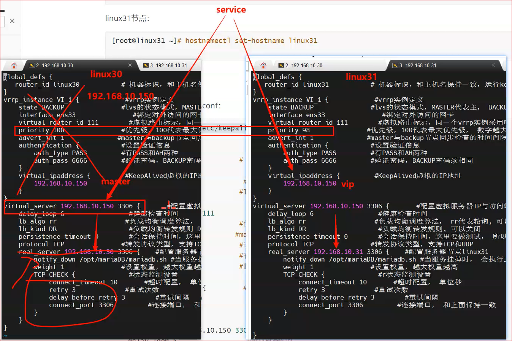Click 'delay_before_retry 3' in right terminal
512x341 pixels.
(336, 297)
